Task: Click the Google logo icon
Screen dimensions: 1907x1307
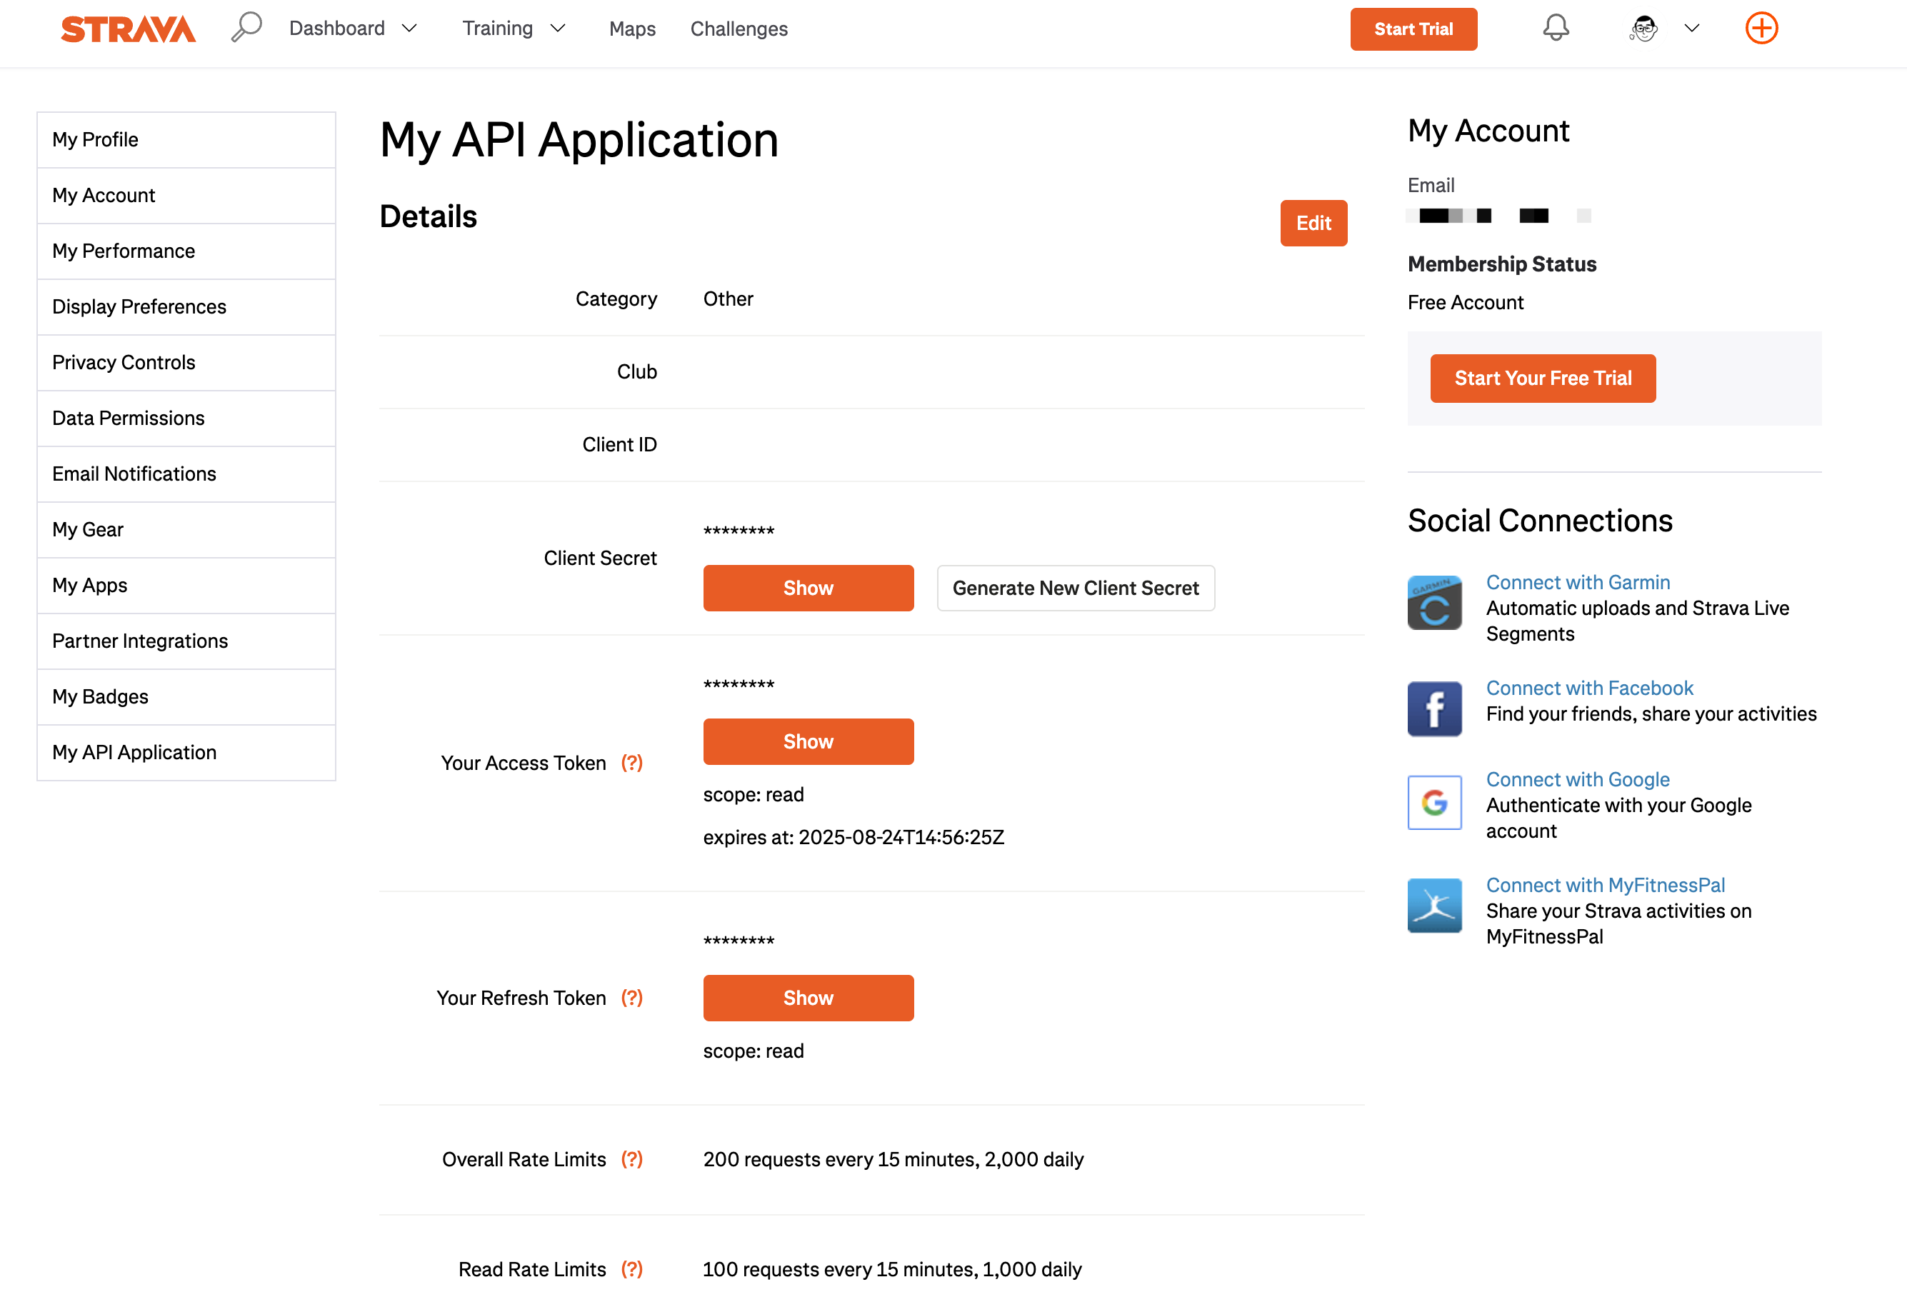Action: click(x=1434, y=801)
